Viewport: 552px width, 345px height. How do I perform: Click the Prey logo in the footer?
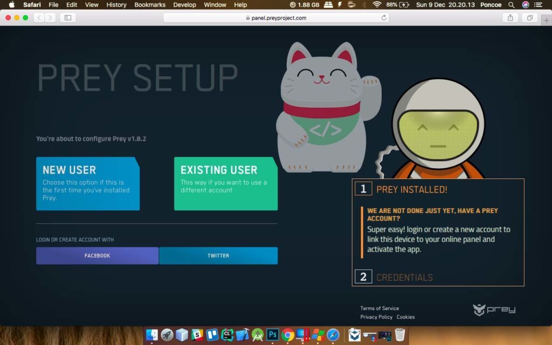[494, 309]
